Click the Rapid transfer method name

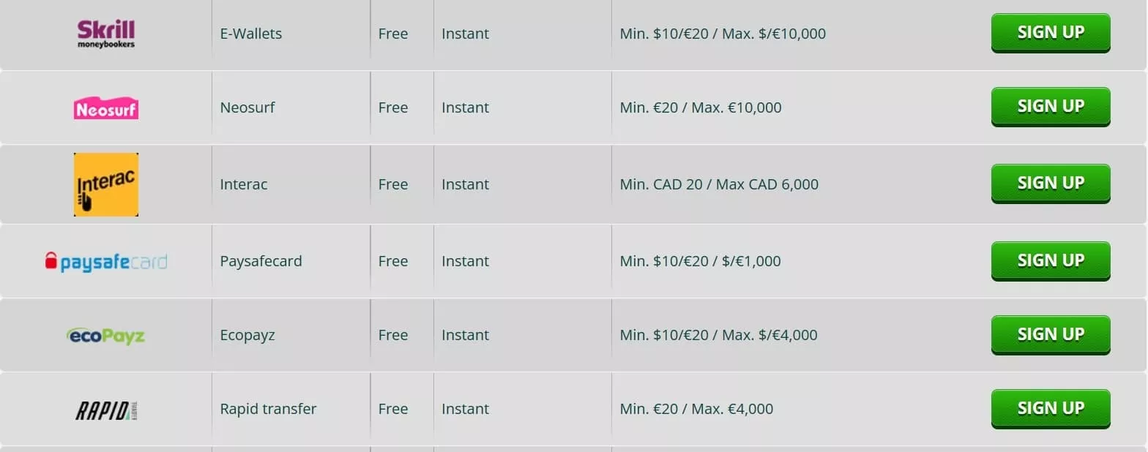click(268, 409)
